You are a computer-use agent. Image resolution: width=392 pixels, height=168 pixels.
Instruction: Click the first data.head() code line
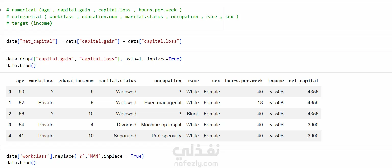tap(21, 66)
